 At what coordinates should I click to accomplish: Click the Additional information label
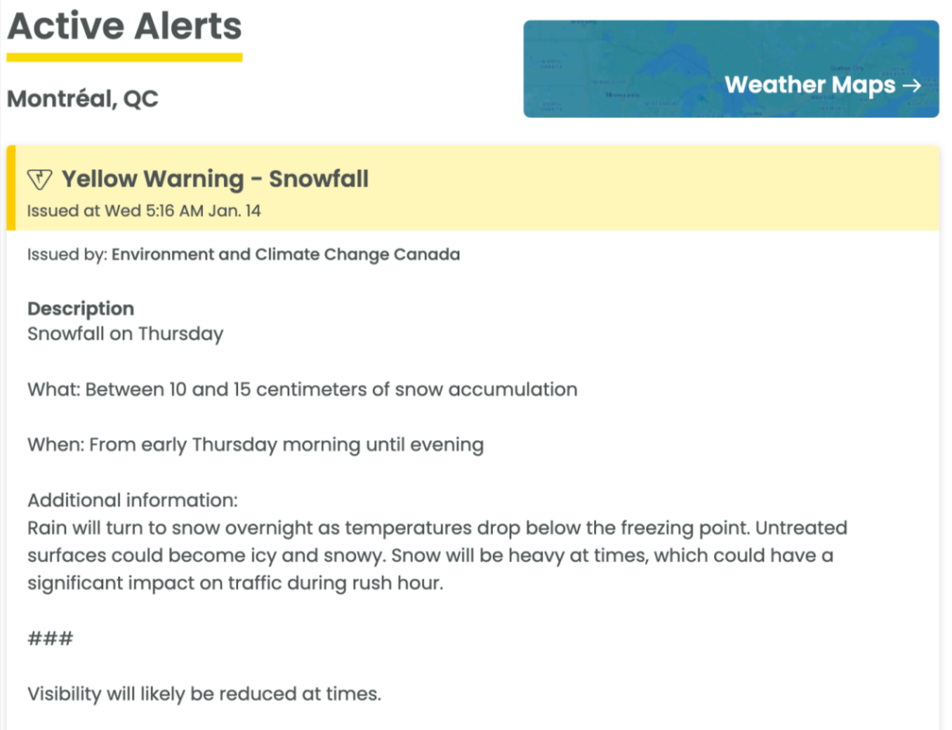coord(132,501)
